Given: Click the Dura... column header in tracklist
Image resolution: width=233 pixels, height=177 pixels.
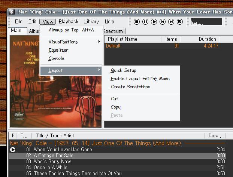Looking at the screenshot, I should tap(215, 136).
